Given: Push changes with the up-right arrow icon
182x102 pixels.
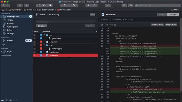Looking at the screenshot, I should [x=50, y=5].
